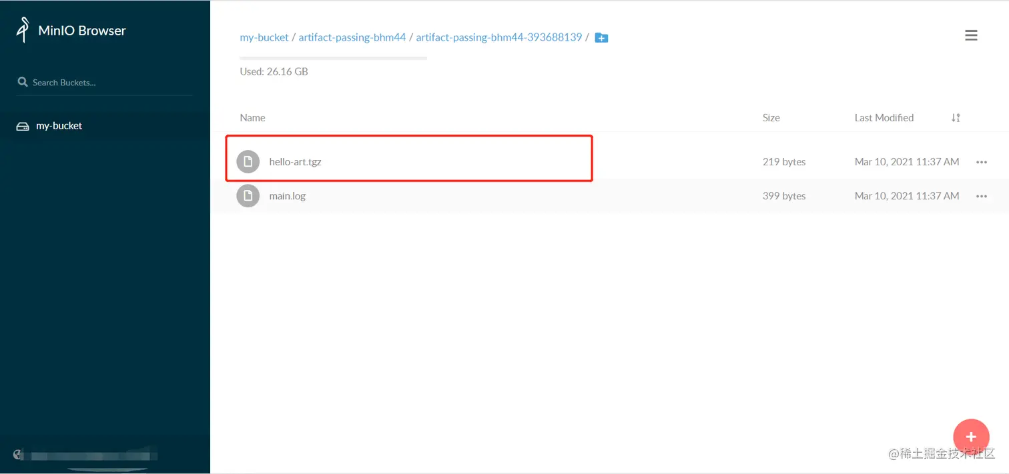Click the main.log file name
This screenshot has width=1009, height=474.
point(288,196)
